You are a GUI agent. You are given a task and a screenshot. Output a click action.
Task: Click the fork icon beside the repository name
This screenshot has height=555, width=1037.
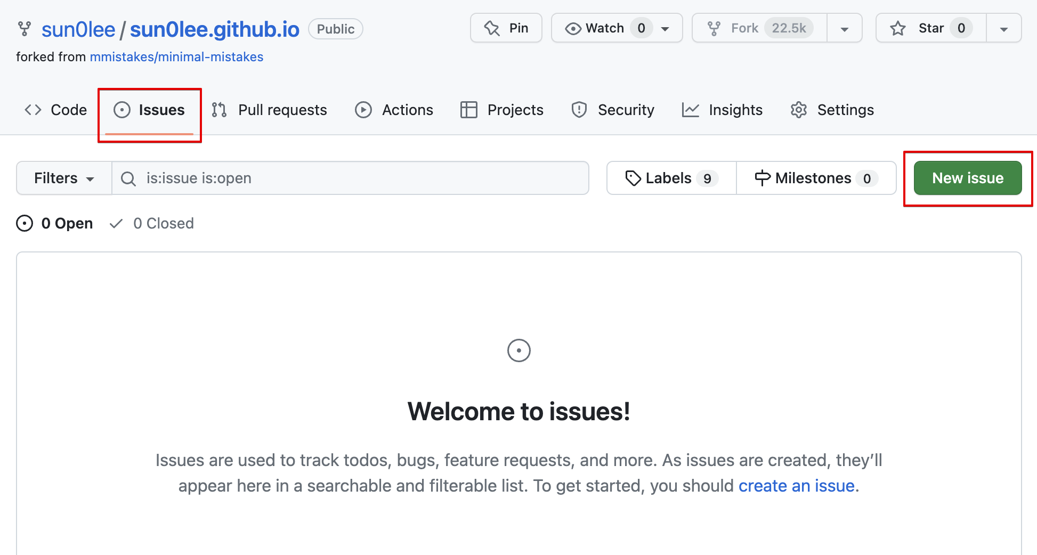click(24, 29)
